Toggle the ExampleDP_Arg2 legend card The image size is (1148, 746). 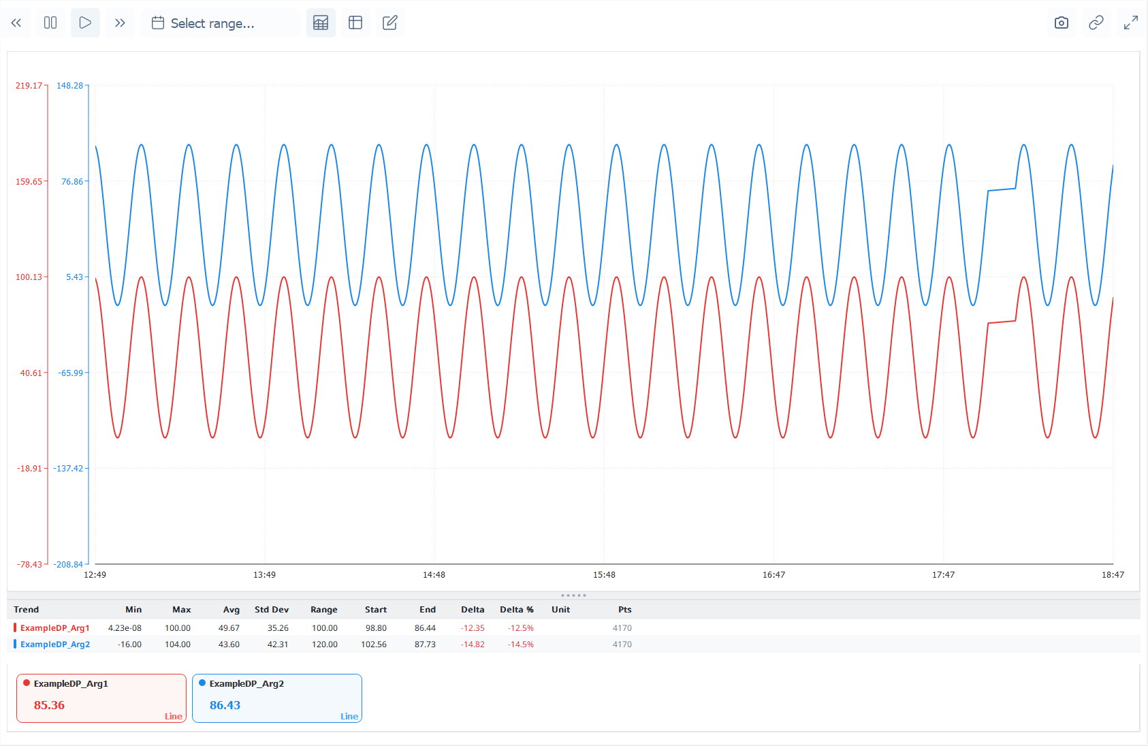(277, 698)
